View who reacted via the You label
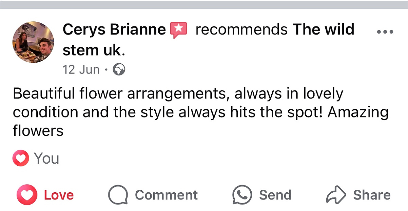This screenshot has width=408, height=211. pyautogui.click(x=47, y=159)
